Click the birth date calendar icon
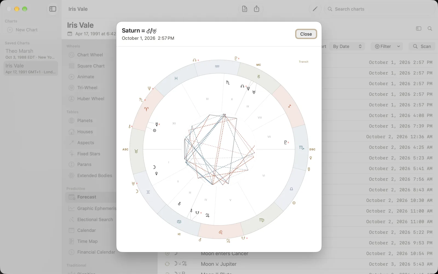Image resolution: width=438 pixels, height=274 pixels. click(70, 34)
